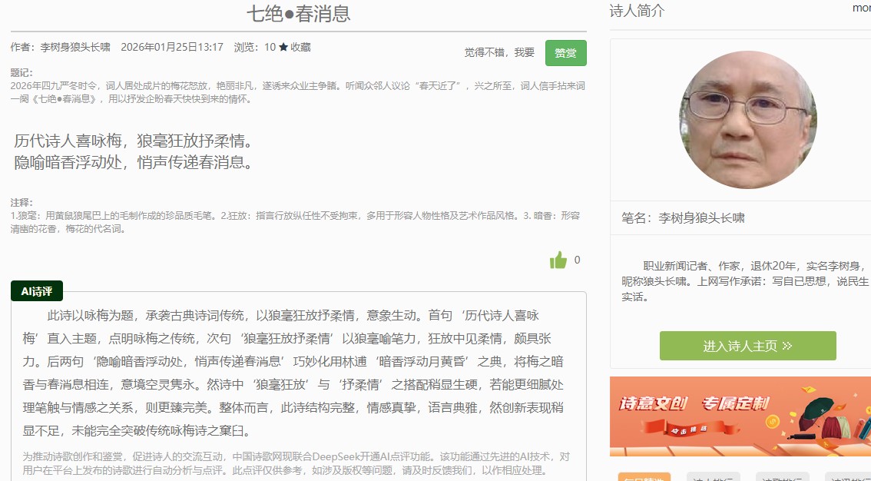The height and width of the screenshot is (481, 871).
Task: Click the 诗人简介 sidebar heading
Action: pos(638,11)
